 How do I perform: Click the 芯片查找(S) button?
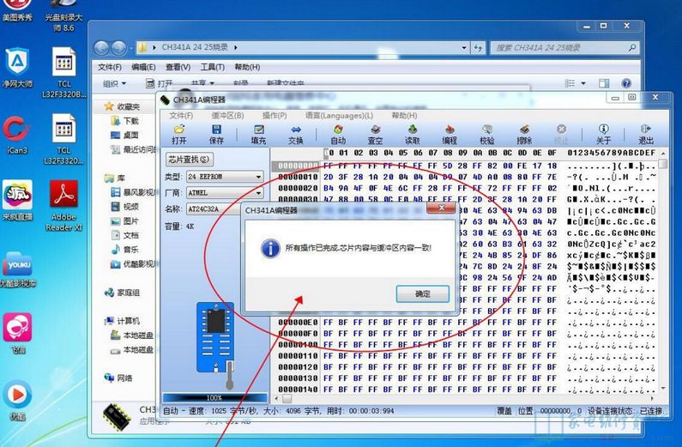coord(190,160)
